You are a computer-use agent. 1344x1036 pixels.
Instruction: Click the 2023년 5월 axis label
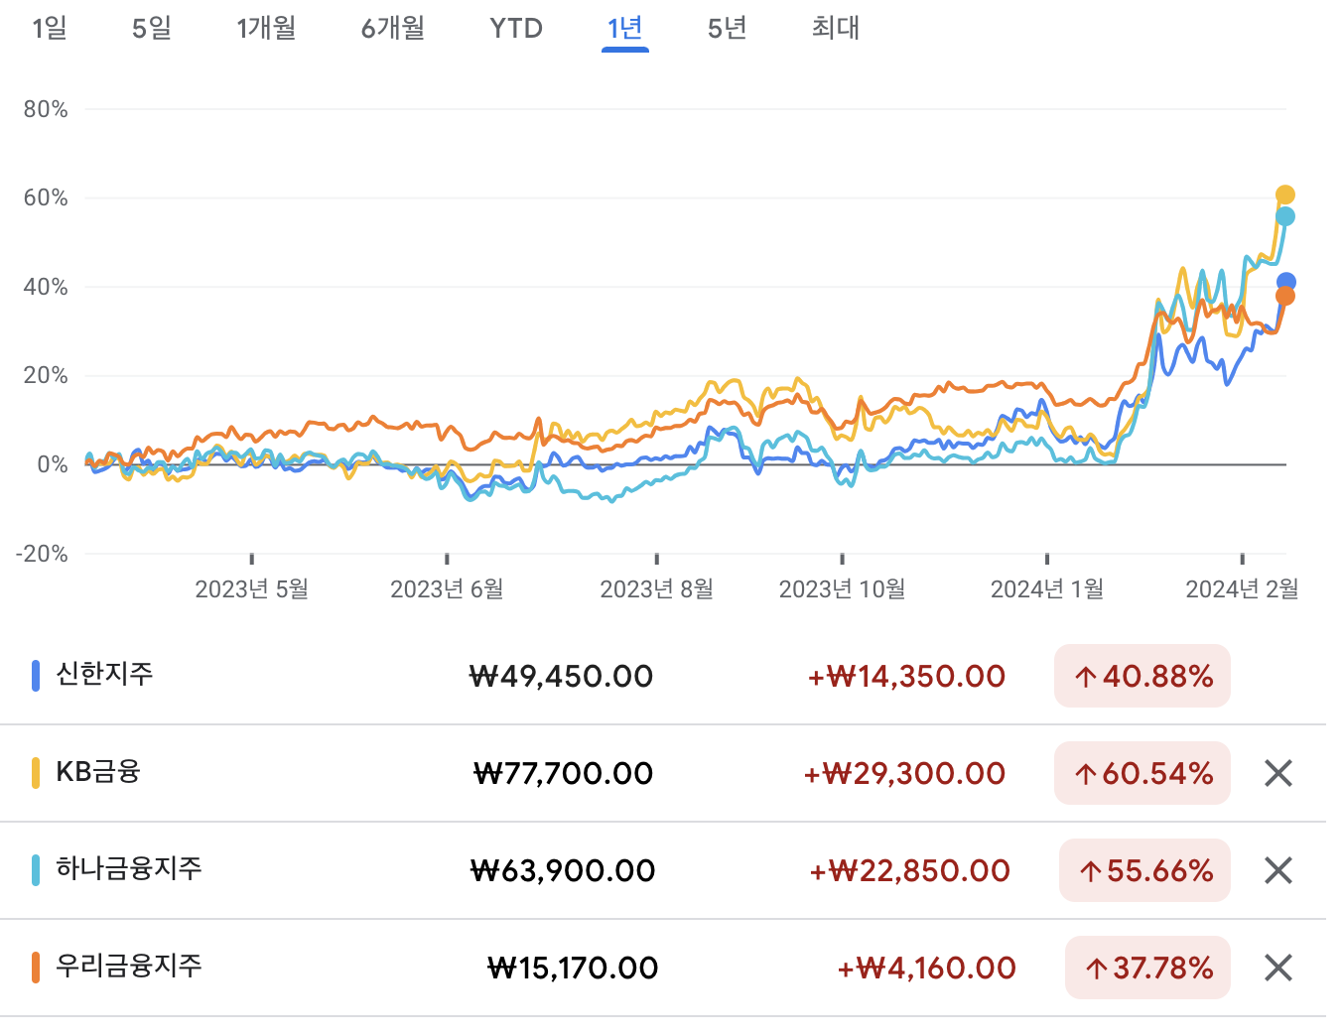click(251, 589)
